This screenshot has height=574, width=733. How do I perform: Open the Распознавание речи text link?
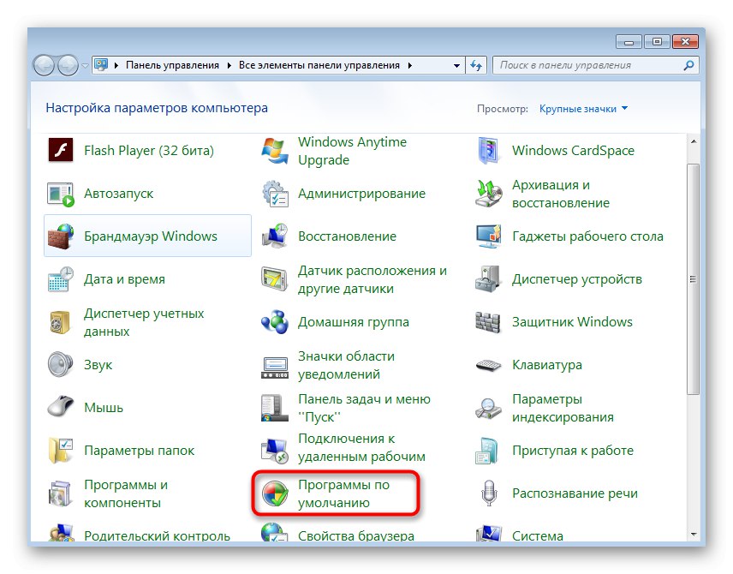[x=575, y=493]
